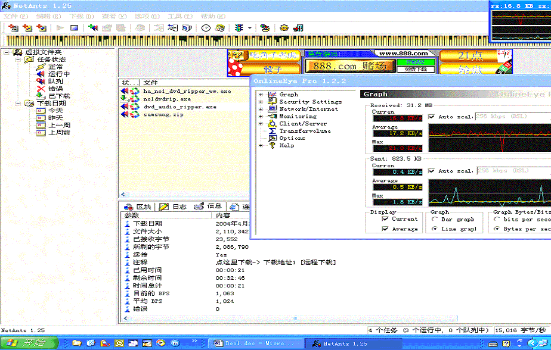Viewport: 551px width, 350px height.
Task: Click the 开始 Start button
Action: [x=30, y=343]
